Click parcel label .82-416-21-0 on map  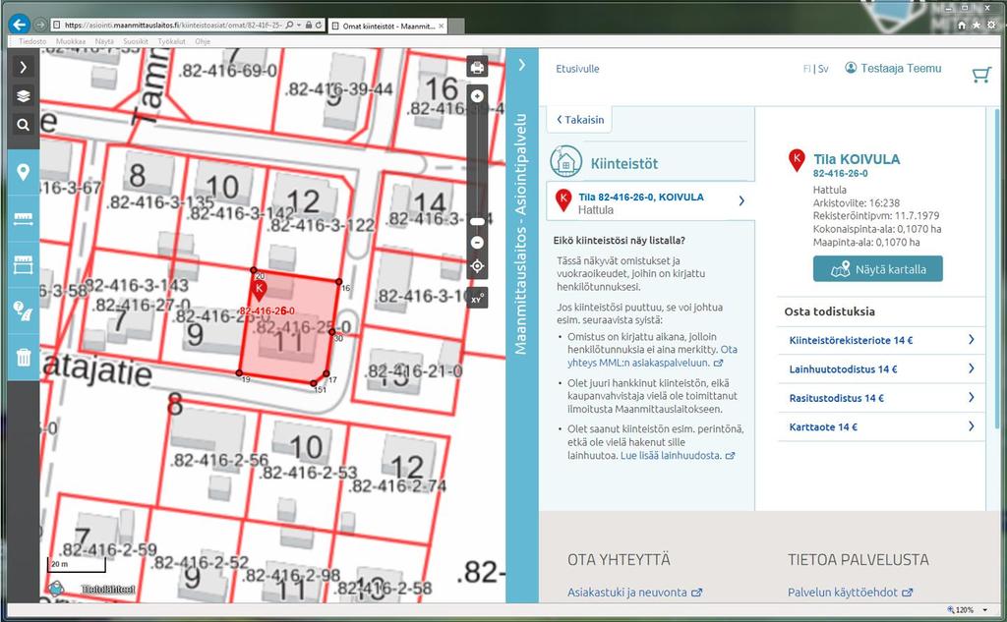coord(414,371)
